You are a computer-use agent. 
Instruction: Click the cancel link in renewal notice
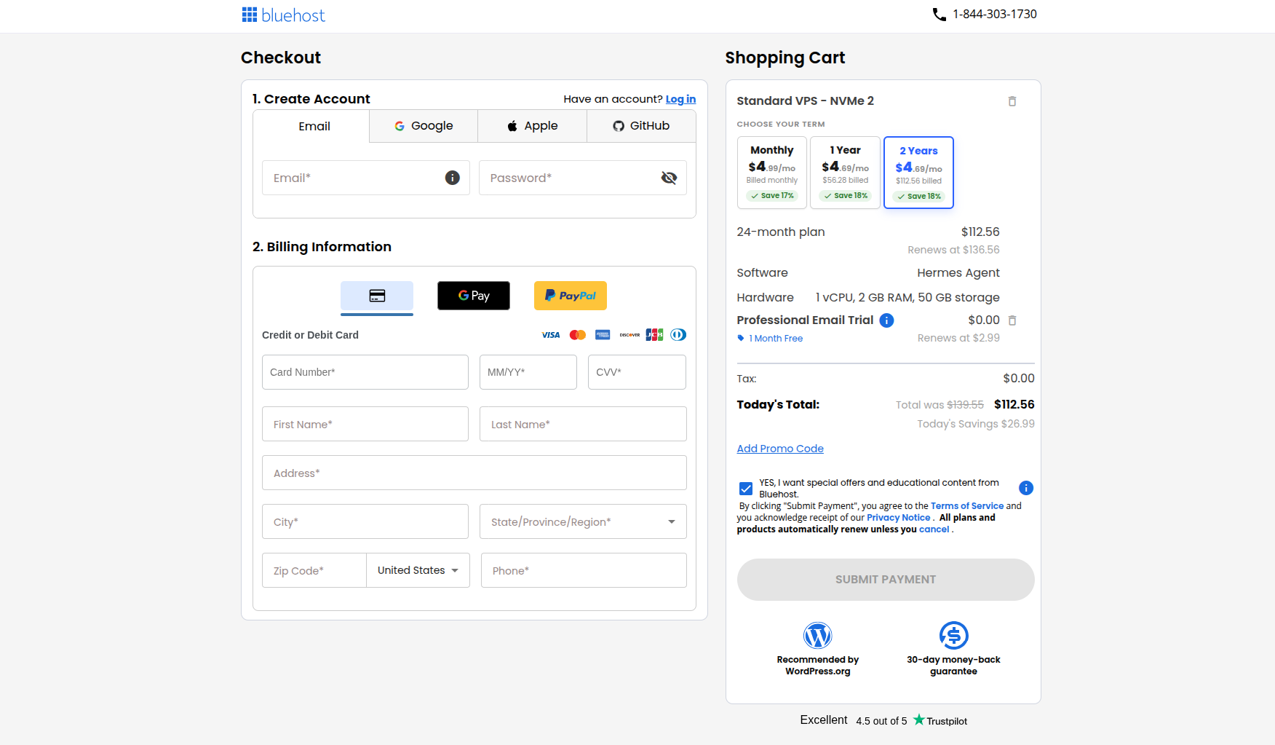pyautogui.click(x=934, y=529)
